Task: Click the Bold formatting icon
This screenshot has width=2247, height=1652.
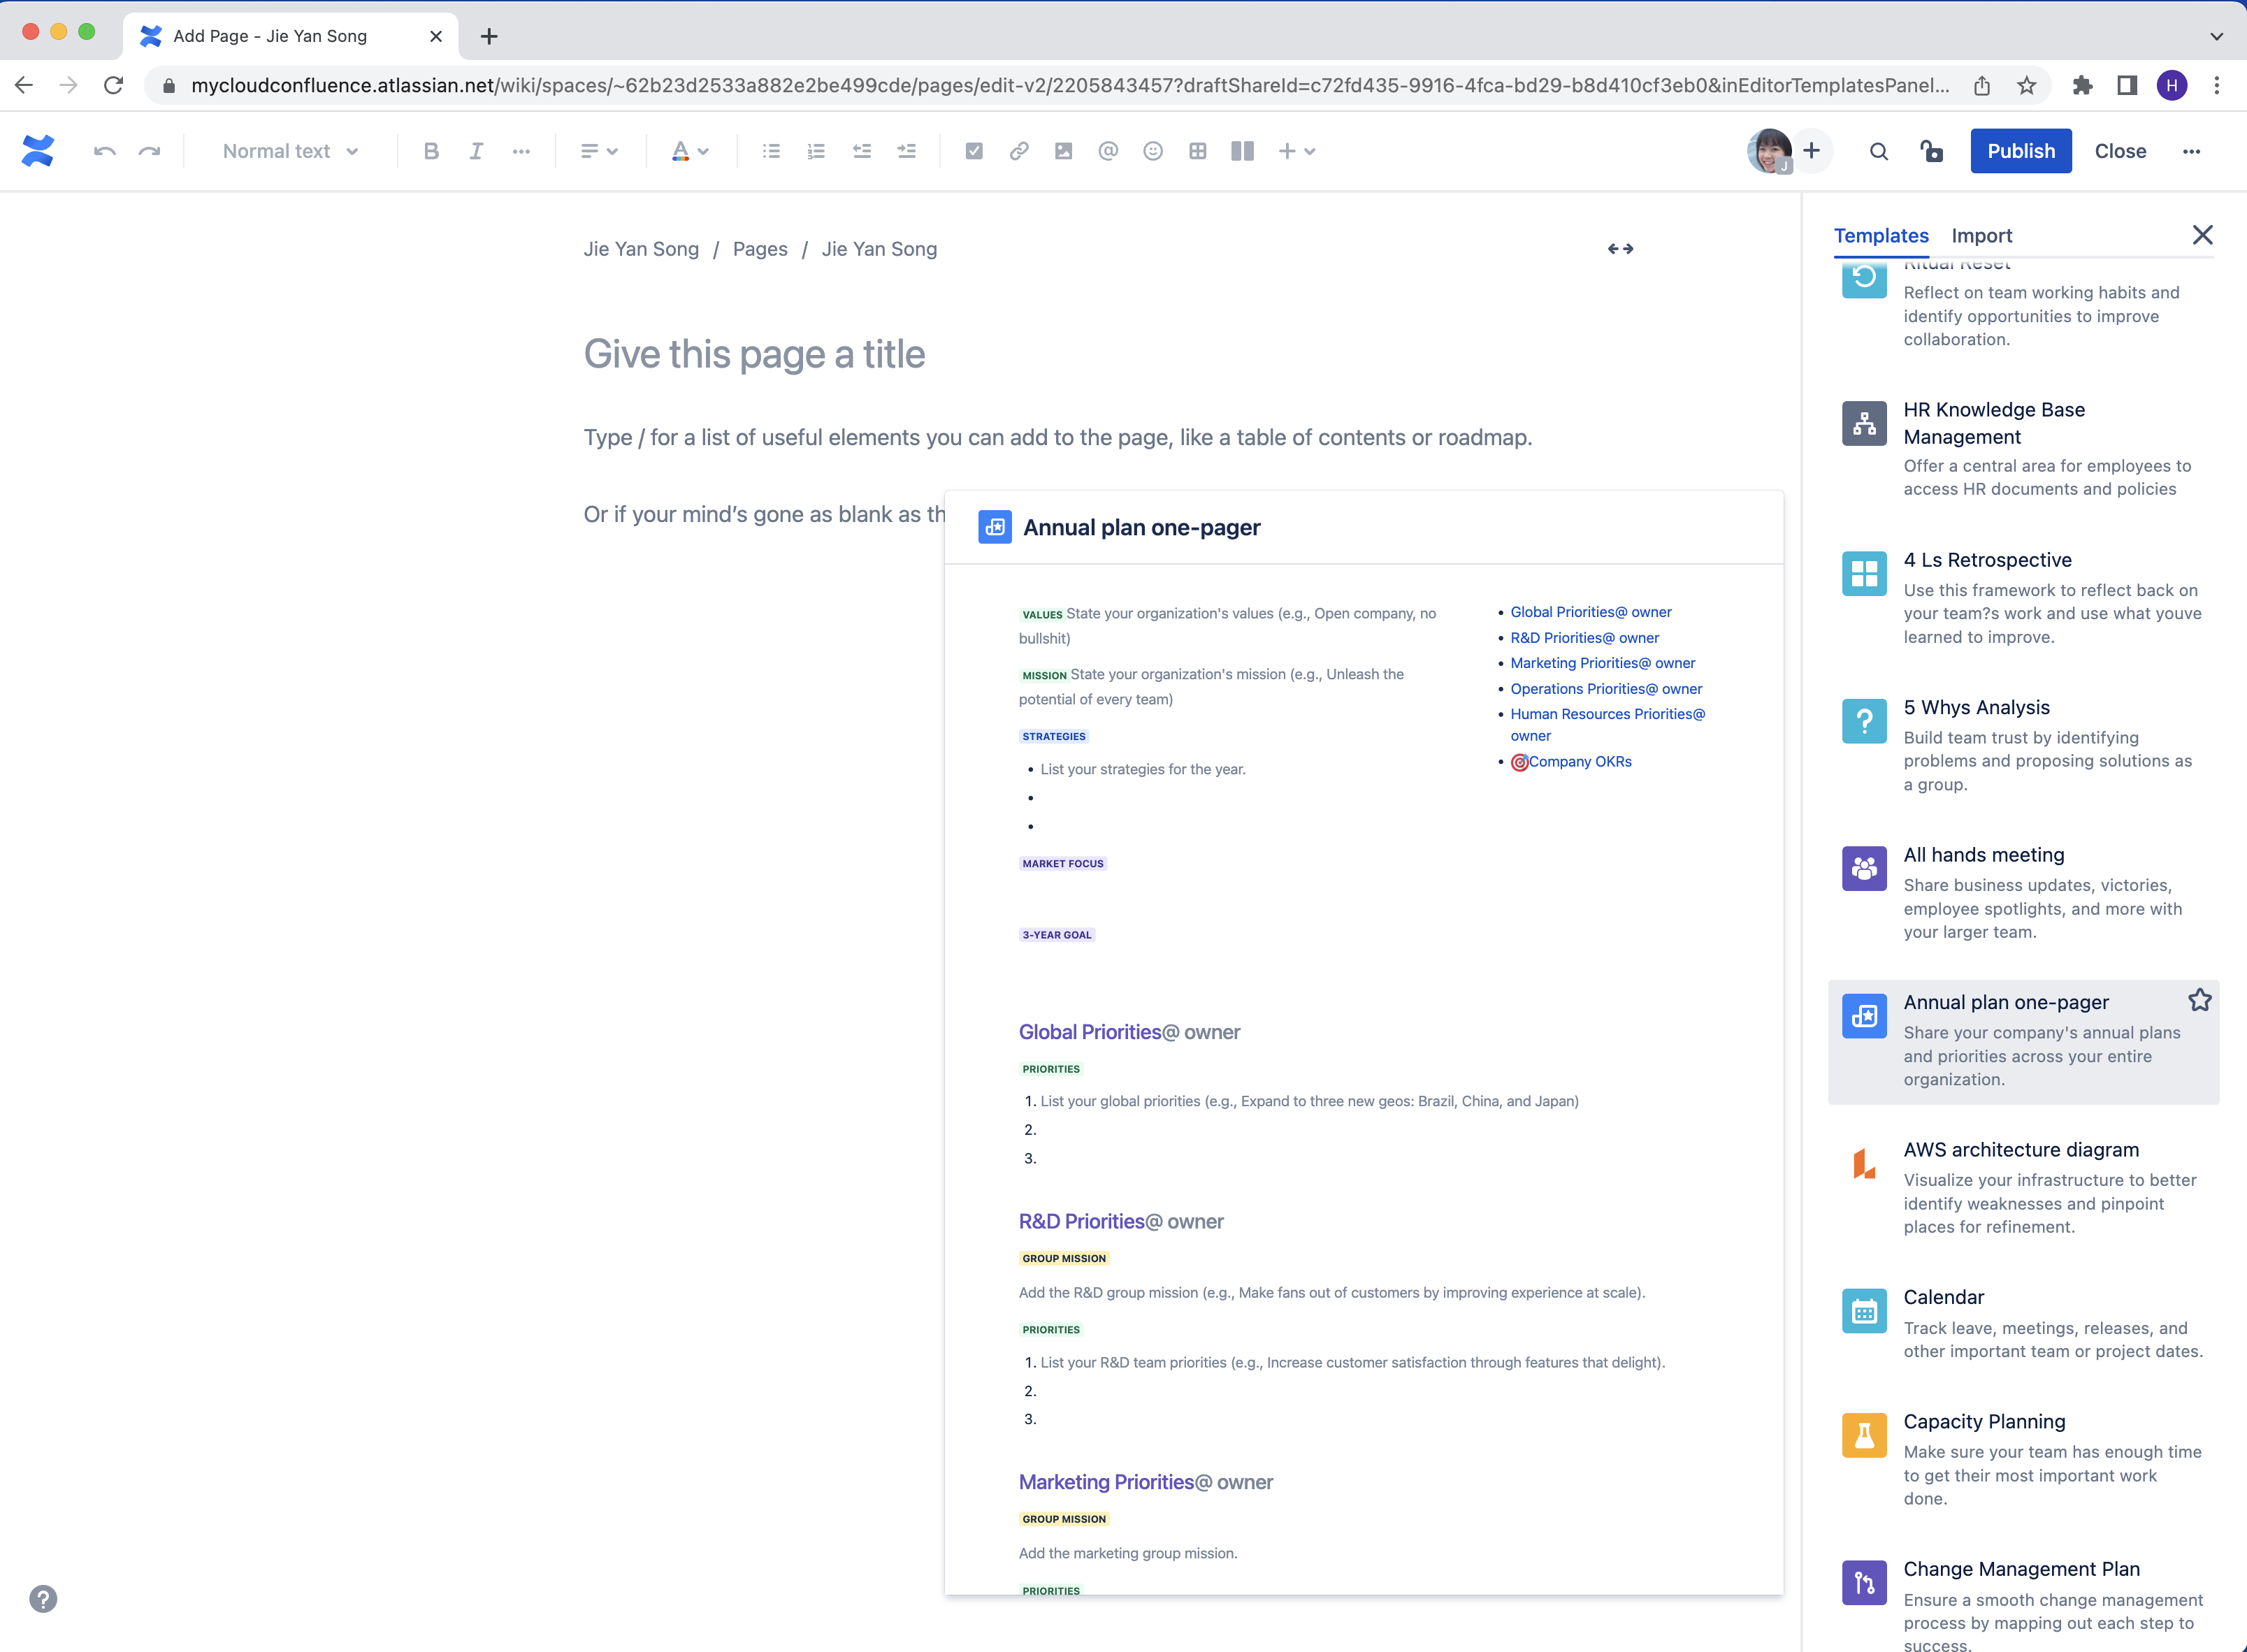Action: (x=431, y=151)
